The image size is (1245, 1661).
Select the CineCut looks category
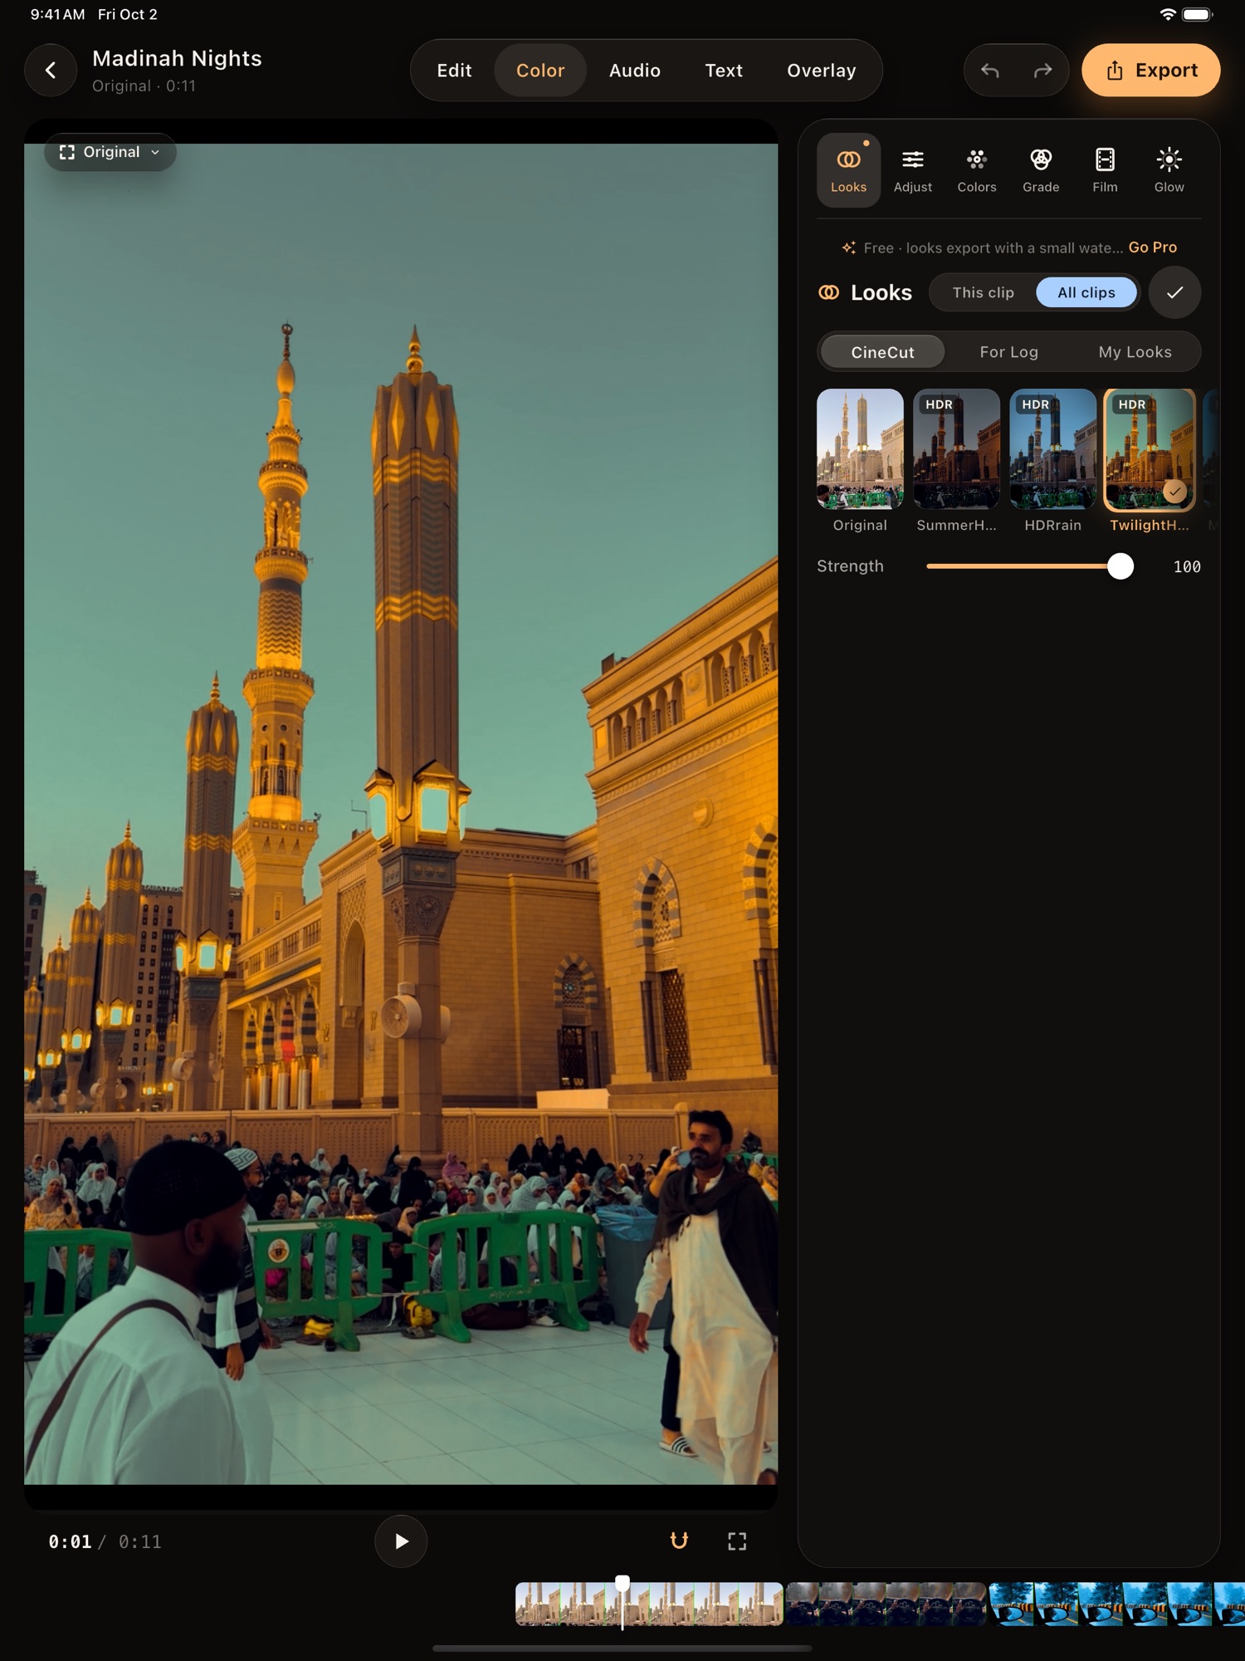pos(882,352)
